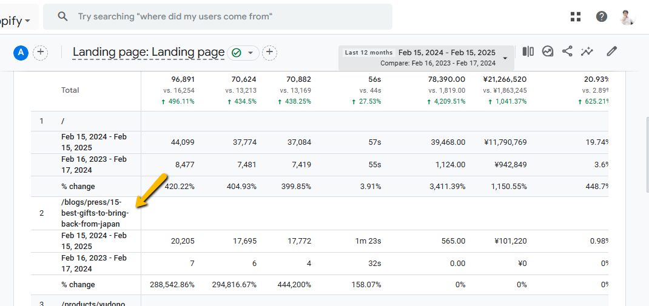Open the Insights trend icon
Image resolution: width=649 pixels, height=306 pixels.
point(548,52)
